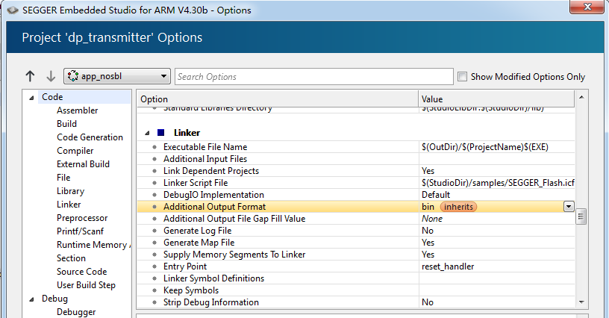Image resolution: width=609 pixels, height=318 pixels.
Task: Select Entry Point option row
Action: pos(356,266)
